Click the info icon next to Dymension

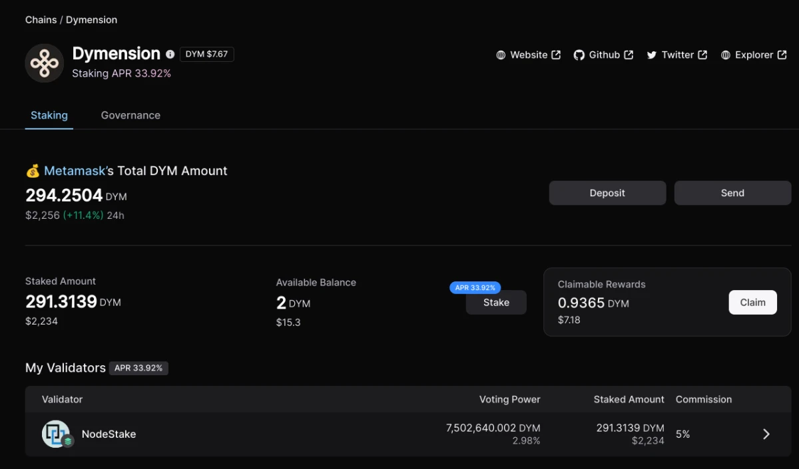(170, 55)
